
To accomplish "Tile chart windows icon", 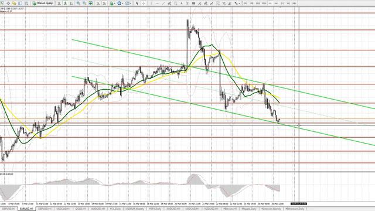I will click(x=91, y=4).
